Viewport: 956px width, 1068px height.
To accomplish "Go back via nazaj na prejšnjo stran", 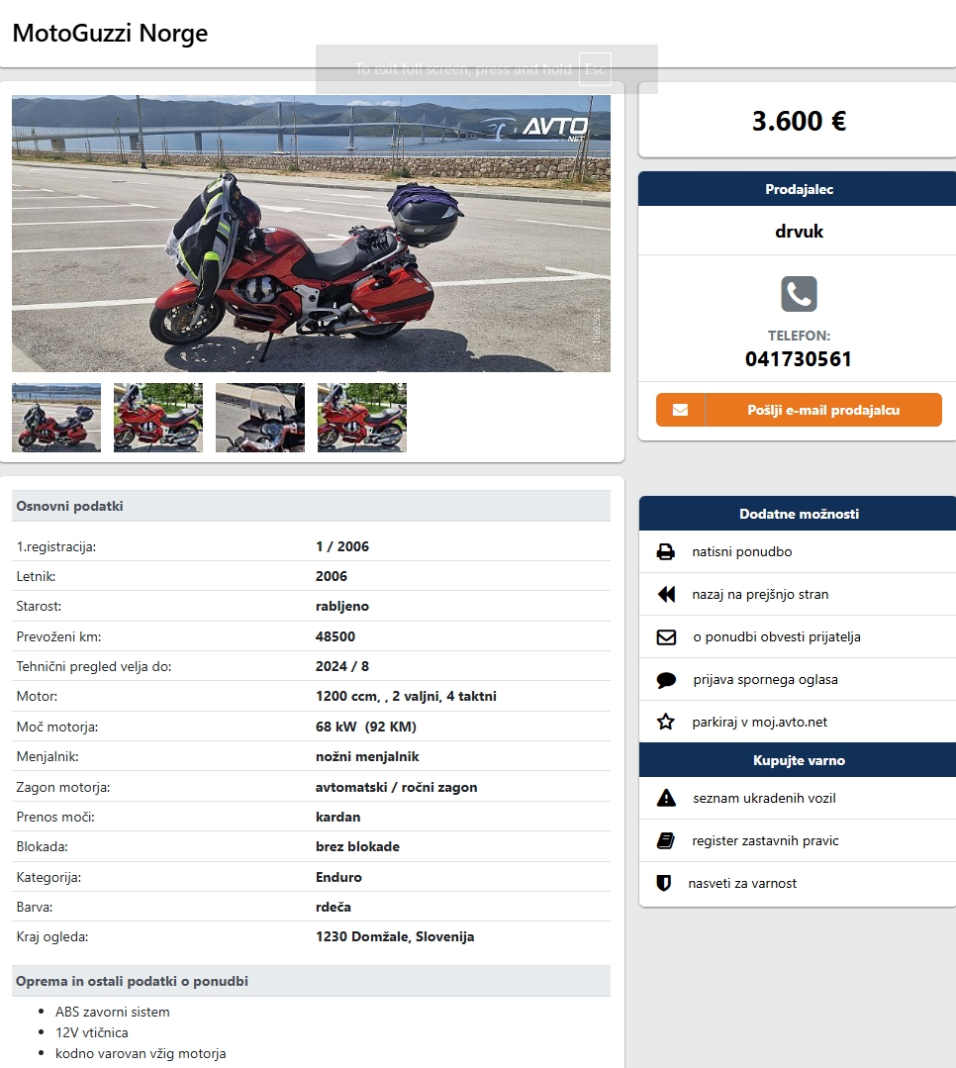I will click(x=761, y=594).
